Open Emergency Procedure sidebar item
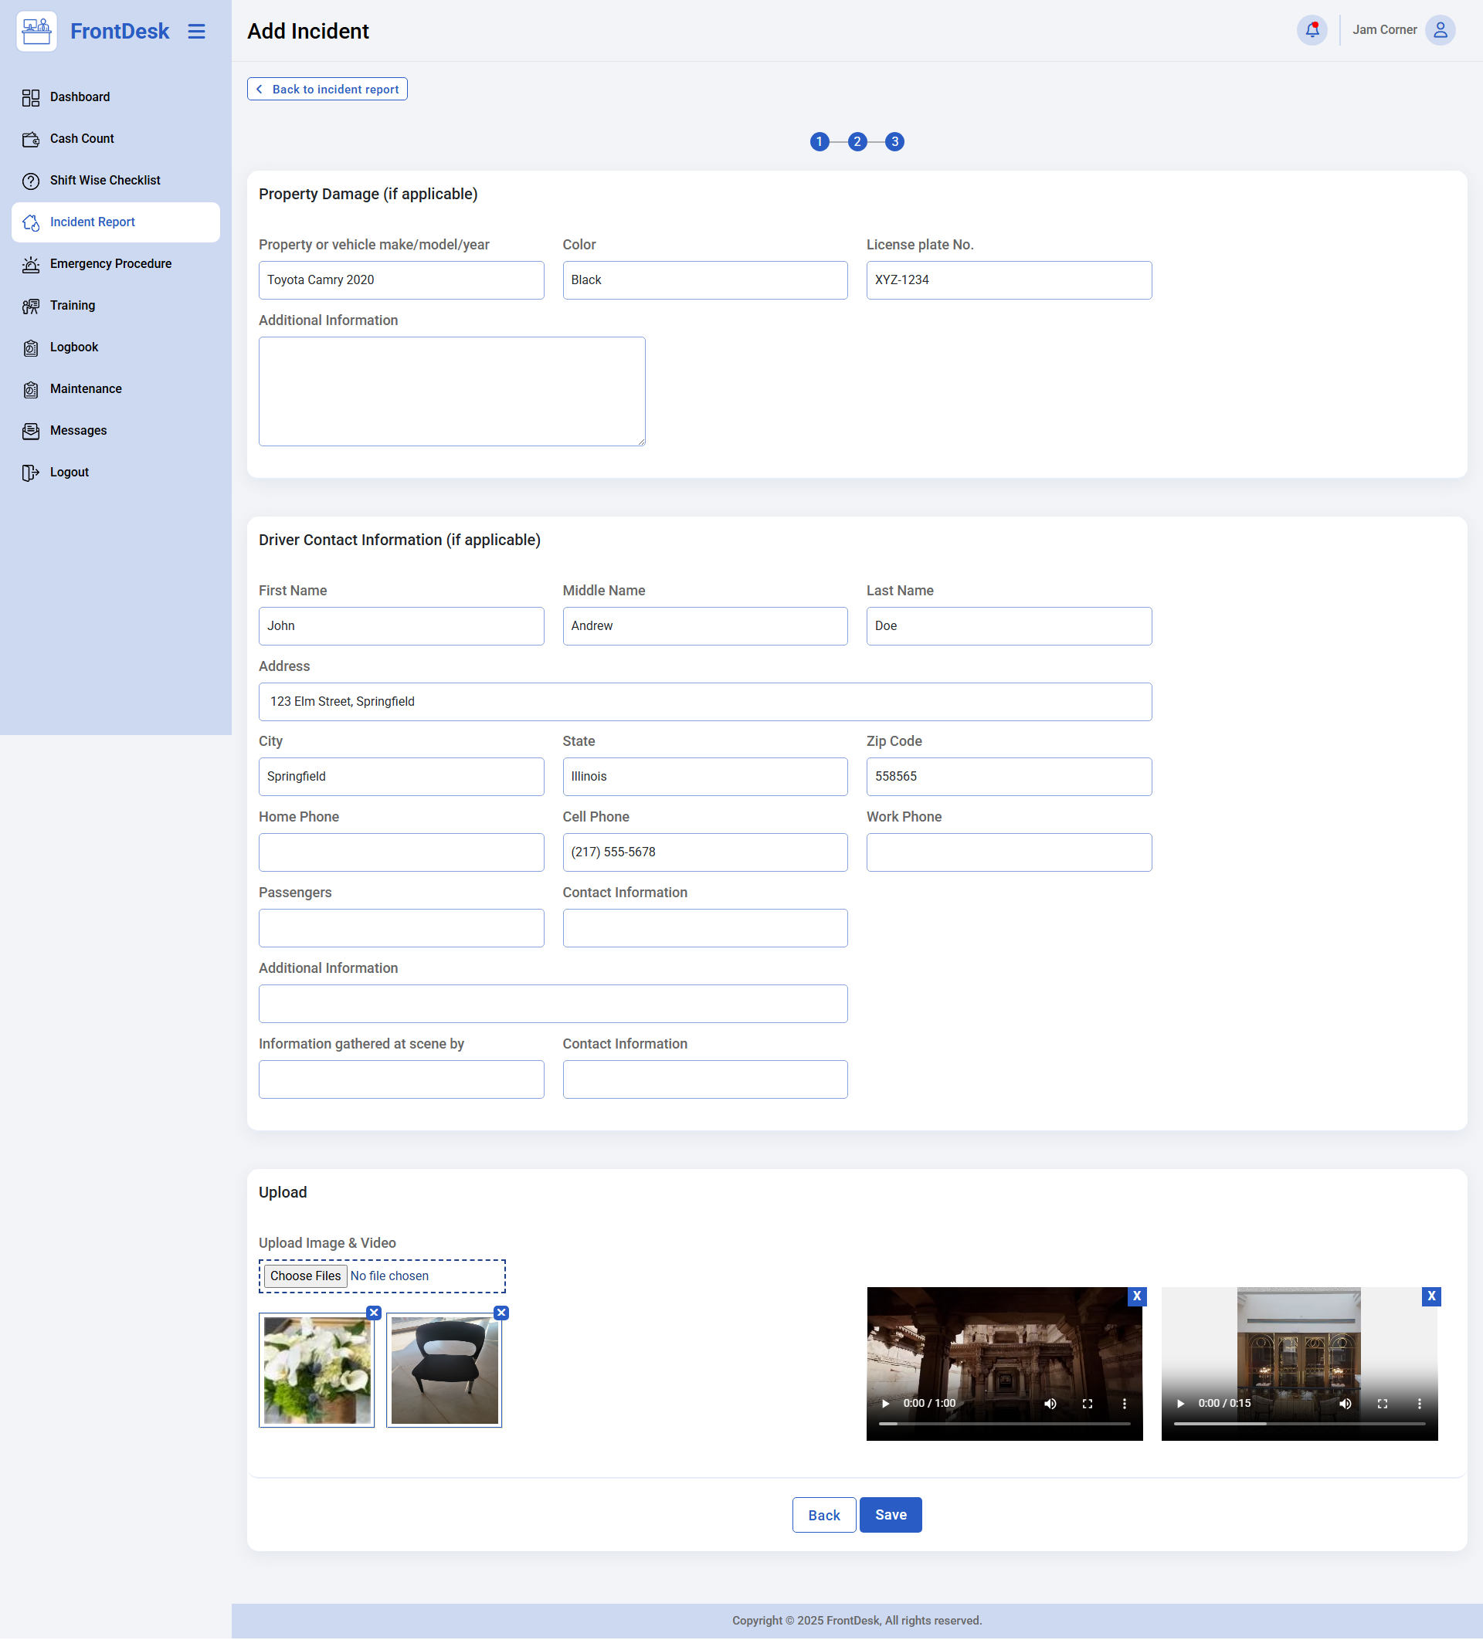 coord(110,263)
